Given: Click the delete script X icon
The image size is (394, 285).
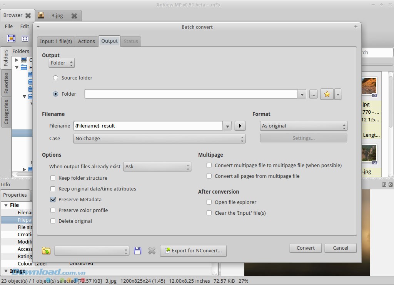Looking at the screenshot, I should 152,251.
